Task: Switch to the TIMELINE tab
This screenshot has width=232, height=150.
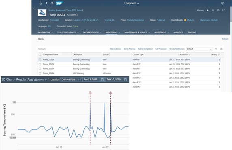Action: coord(192,32)
